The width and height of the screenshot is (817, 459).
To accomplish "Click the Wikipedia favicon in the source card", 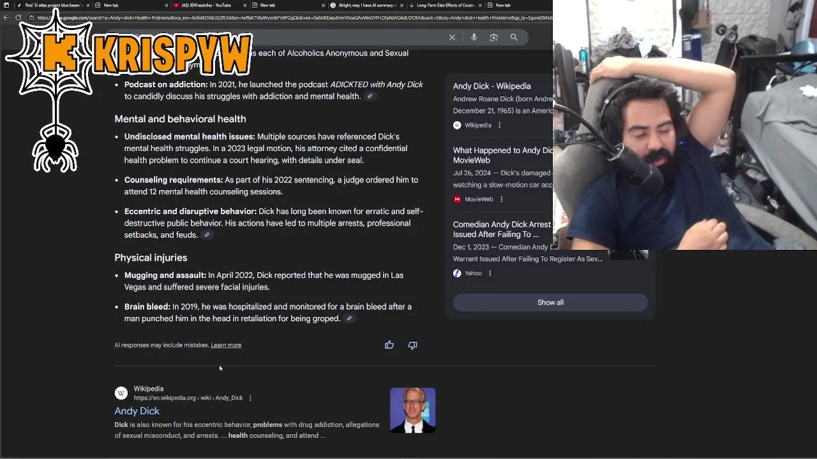I will [x=457, y=126].
